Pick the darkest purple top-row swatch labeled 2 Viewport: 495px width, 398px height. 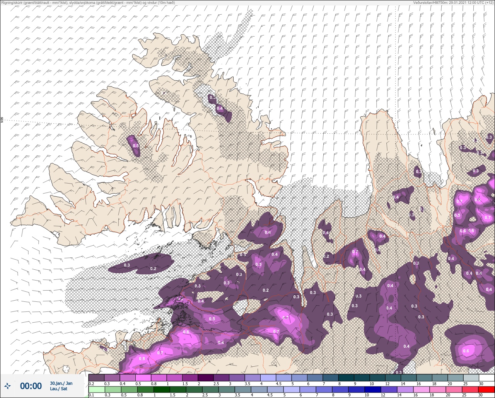(206, 378)
